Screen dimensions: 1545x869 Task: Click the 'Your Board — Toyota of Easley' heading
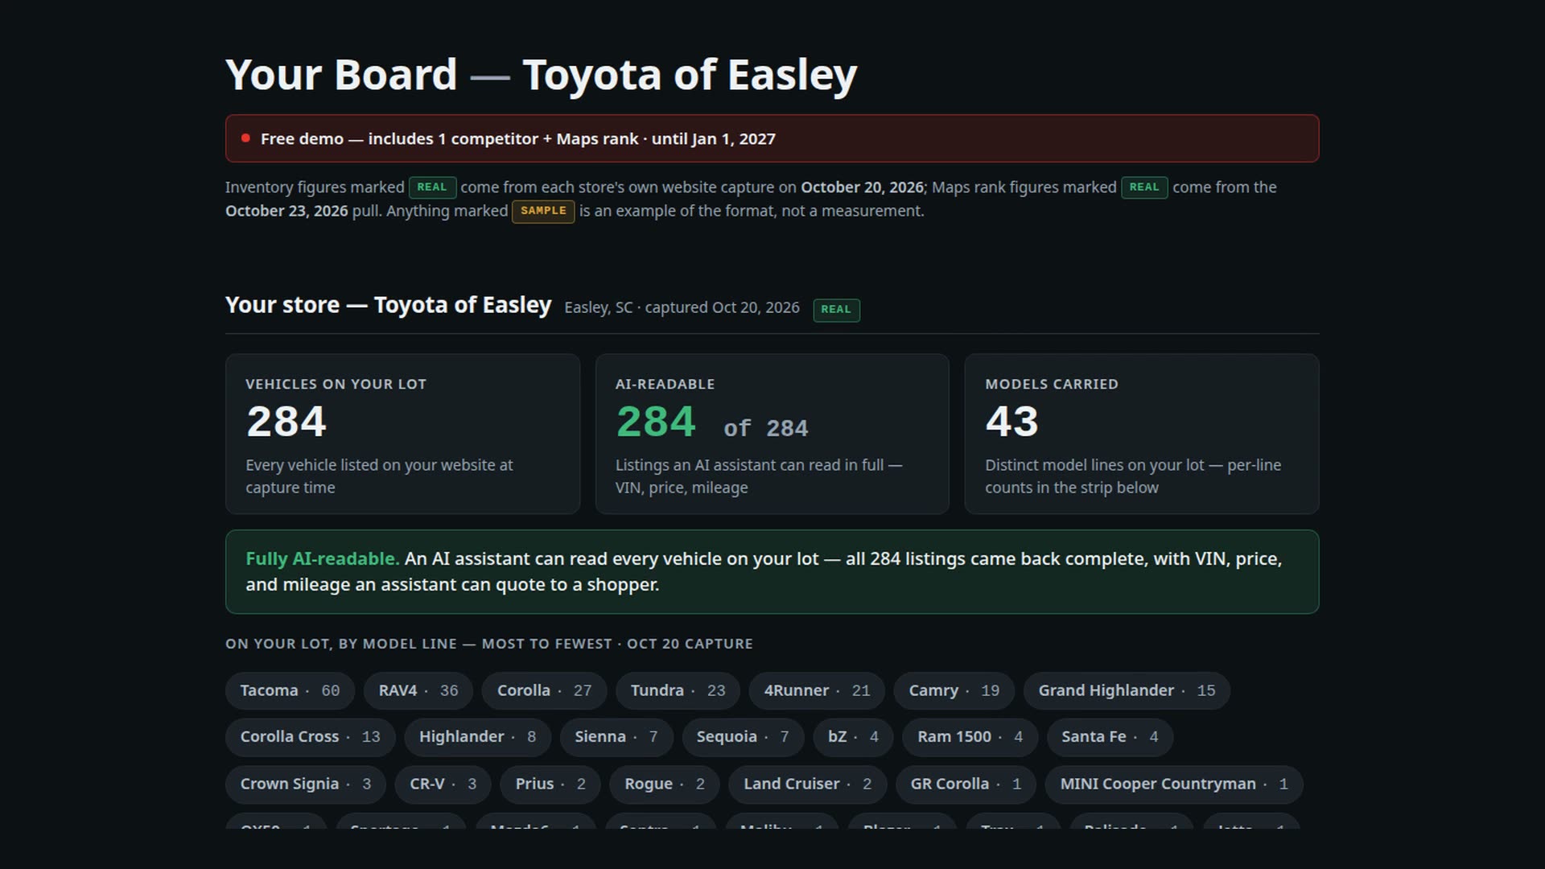pyautogui.click(x=541, y=75)
